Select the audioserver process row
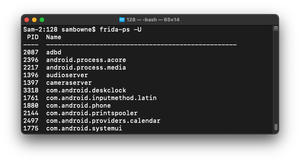Viewport: 300px width, 162px height. [67, 75]
